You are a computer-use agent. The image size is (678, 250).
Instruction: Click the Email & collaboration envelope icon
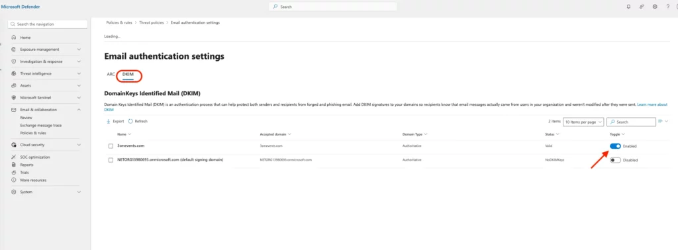tap(14, 110)
